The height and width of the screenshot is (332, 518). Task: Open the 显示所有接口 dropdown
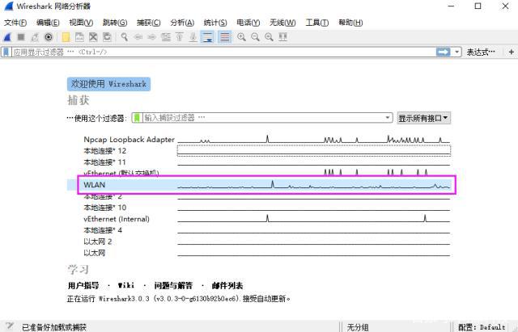pyautogui.click(x=423, y=118)
